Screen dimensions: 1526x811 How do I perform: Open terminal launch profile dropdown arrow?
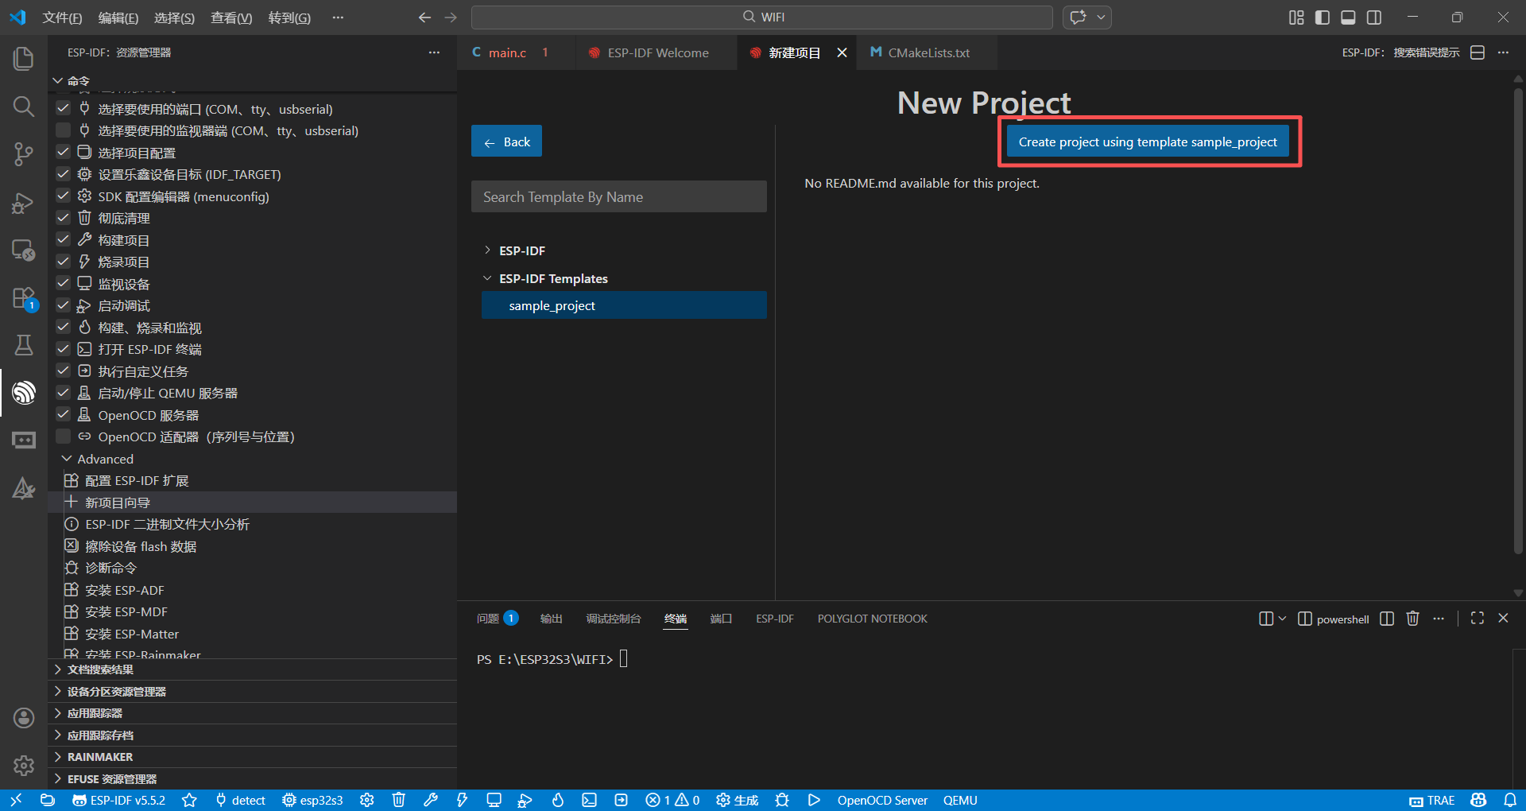1282,618
